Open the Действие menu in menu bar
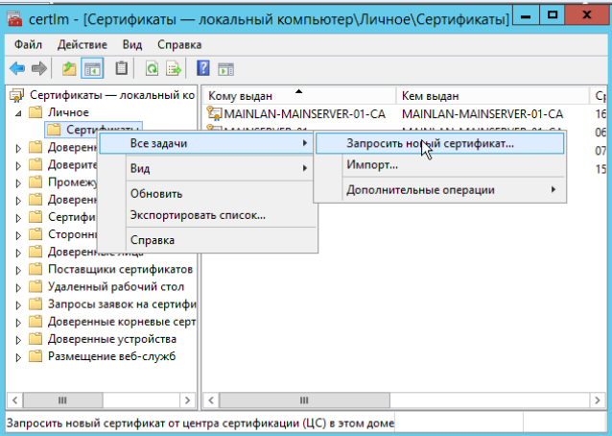This screenshot has height=436, width=612. click(82, 45)
